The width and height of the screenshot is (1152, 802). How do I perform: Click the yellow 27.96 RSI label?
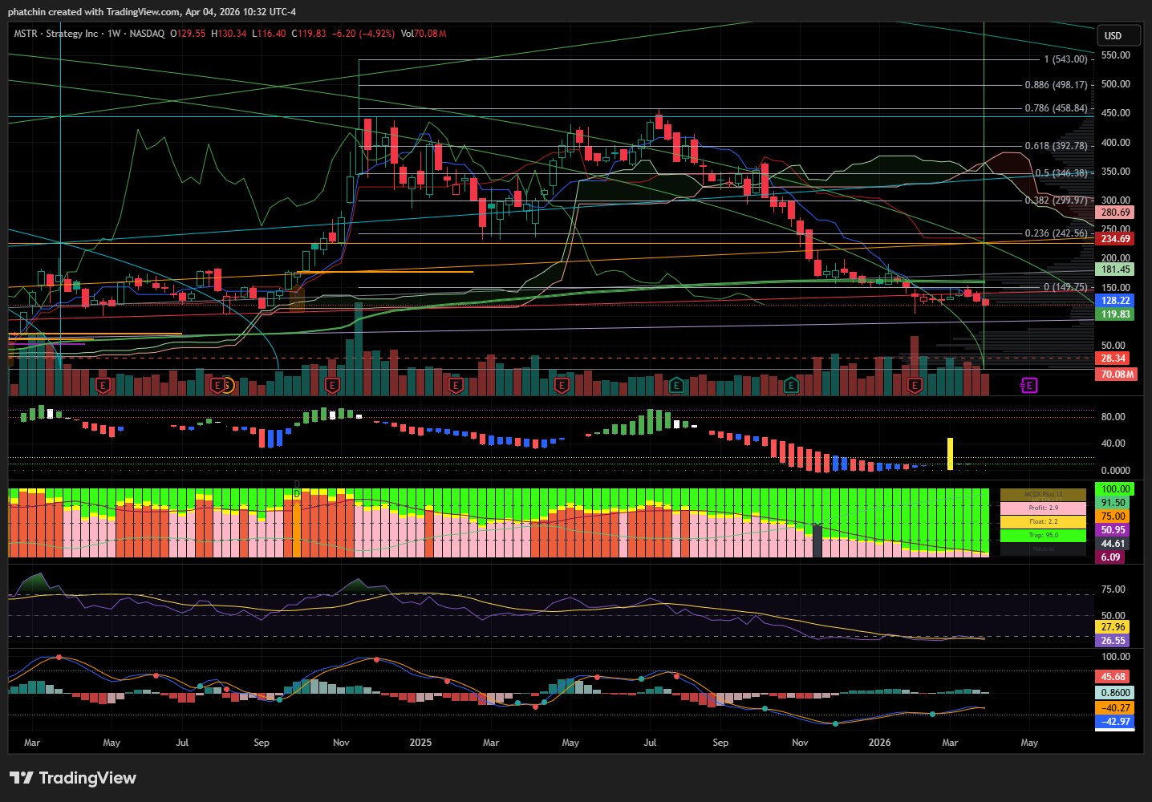coord(1113,627)
